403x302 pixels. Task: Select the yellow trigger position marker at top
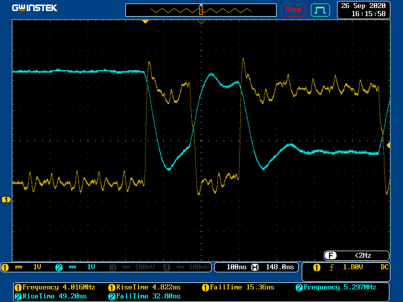point(145,22)
